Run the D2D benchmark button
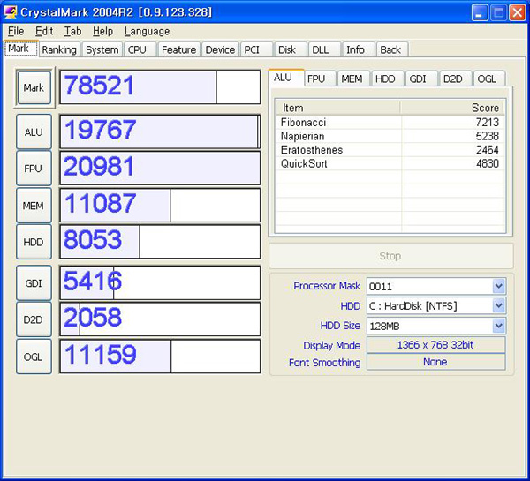530x481 pixels. (x=34, y=319)
